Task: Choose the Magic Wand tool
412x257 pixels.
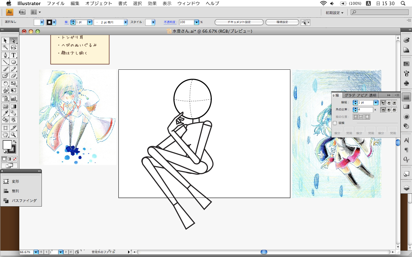Action: pos(5,47)
